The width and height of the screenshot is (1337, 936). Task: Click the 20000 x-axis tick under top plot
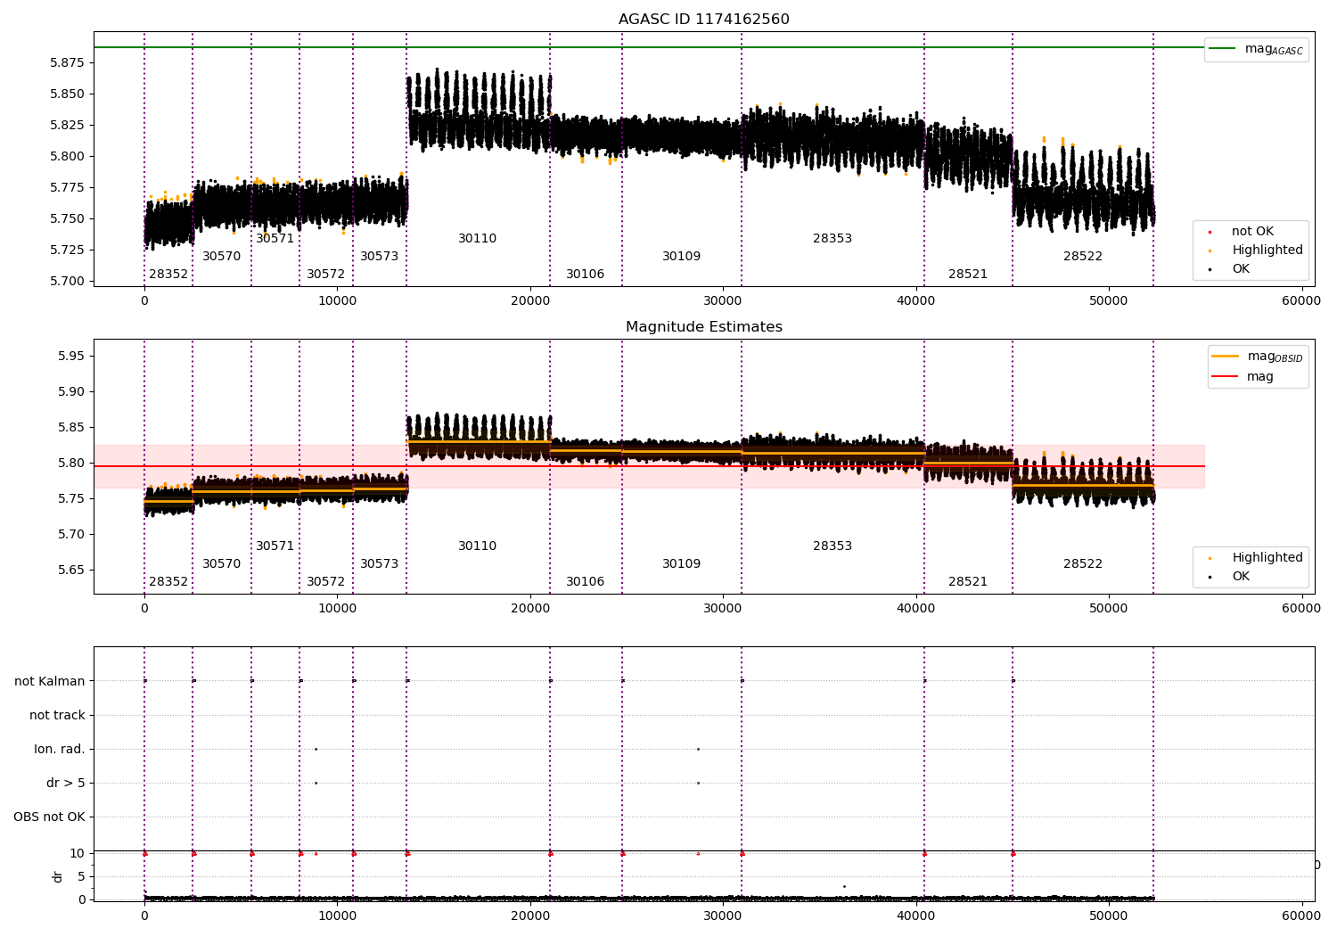(530, 301)
